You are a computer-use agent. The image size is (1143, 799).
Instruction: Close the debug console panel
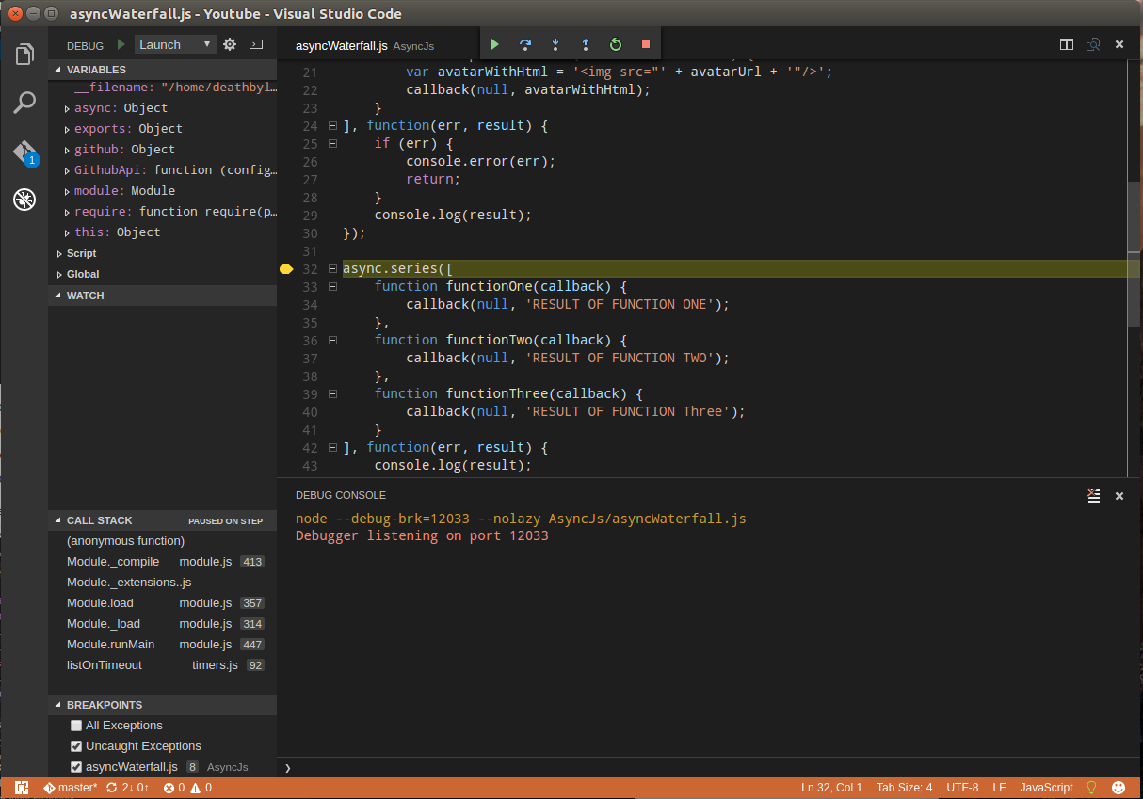1119,495
